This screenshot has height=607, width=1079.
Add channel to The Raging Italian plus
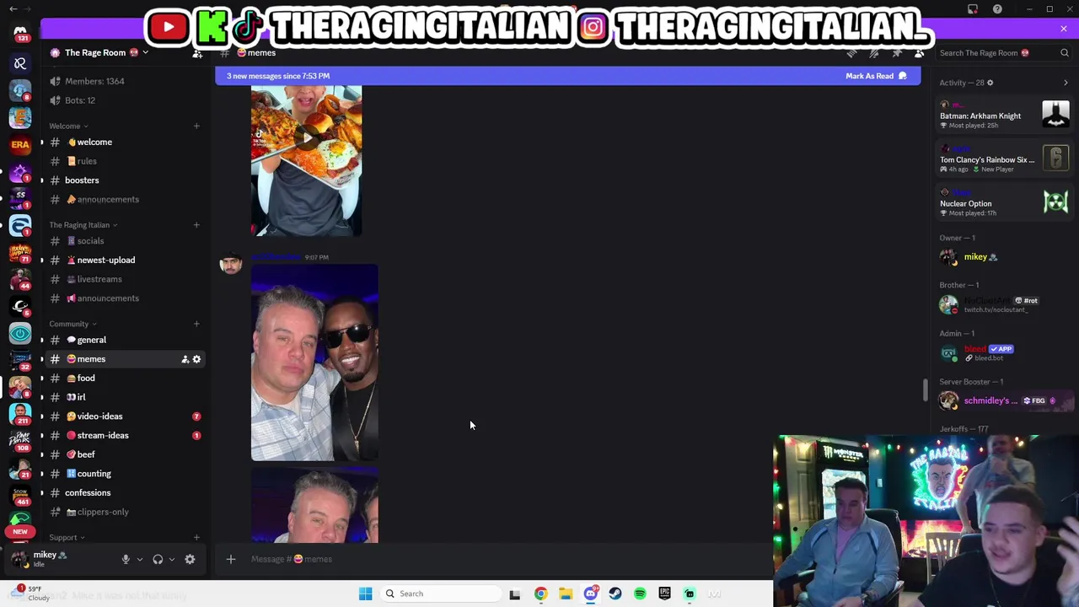[x=196, y=225]
